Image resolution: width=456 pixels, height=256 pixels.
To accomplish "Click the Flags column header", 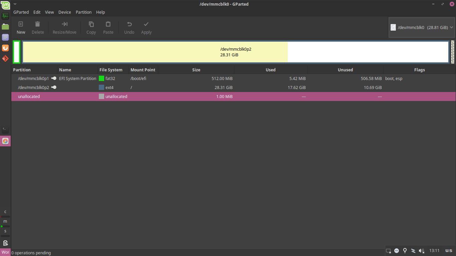I will point(420,70).
